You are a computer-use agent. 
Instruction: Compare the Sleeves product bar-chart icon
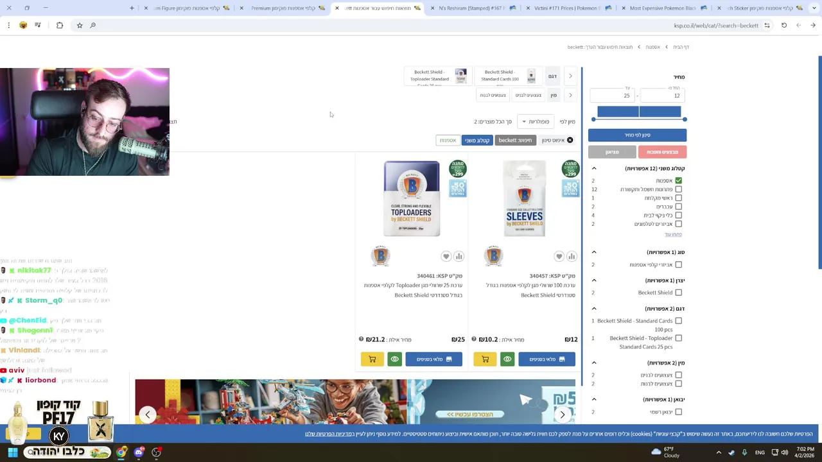point(572,257)
